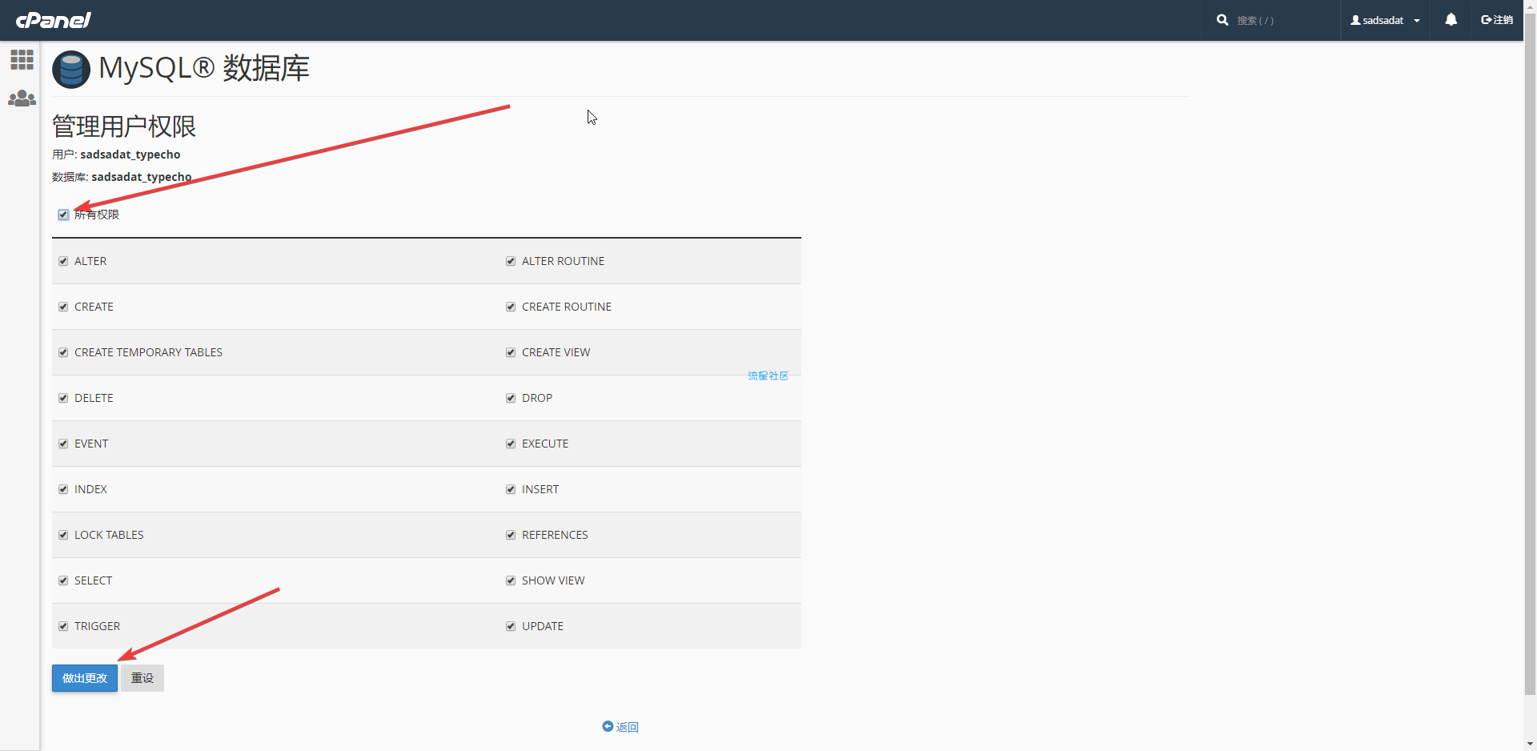Viewport: 1537px width, 751px height.
Task: Click the 管理用户权限 heading
Action: pos(124,127)
